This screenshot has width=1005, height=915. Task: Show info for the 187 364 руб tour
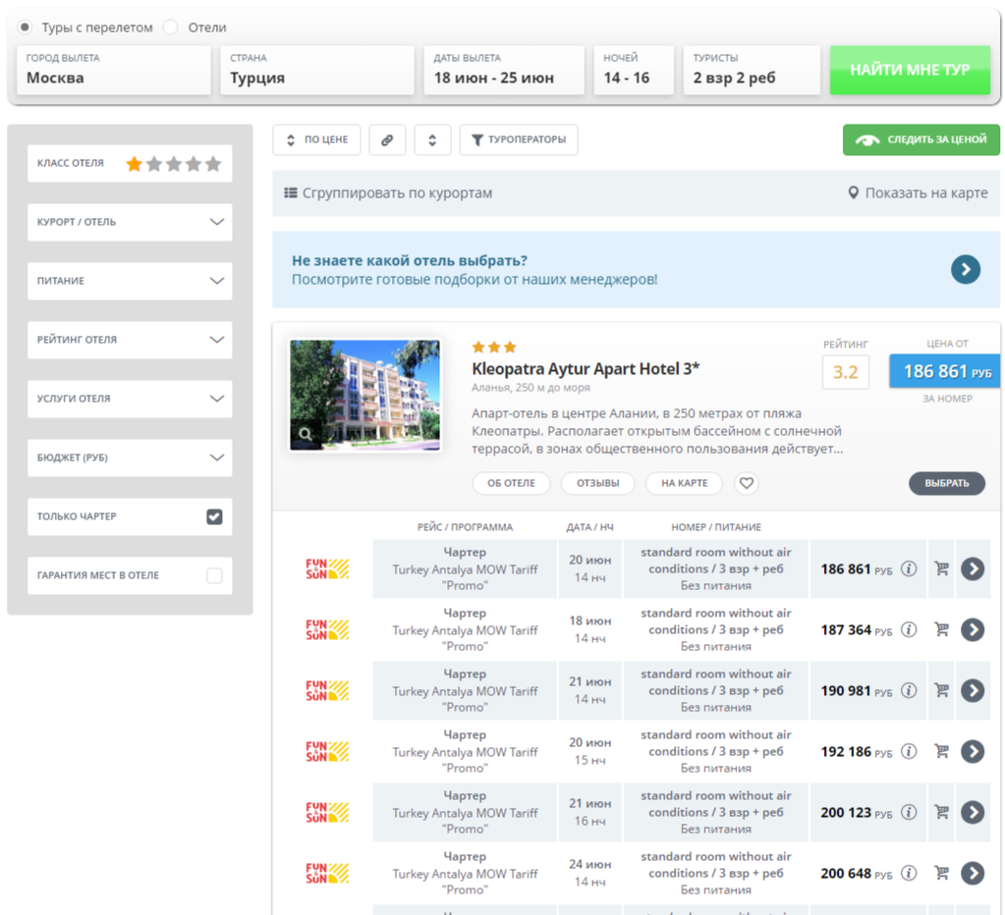908,629
